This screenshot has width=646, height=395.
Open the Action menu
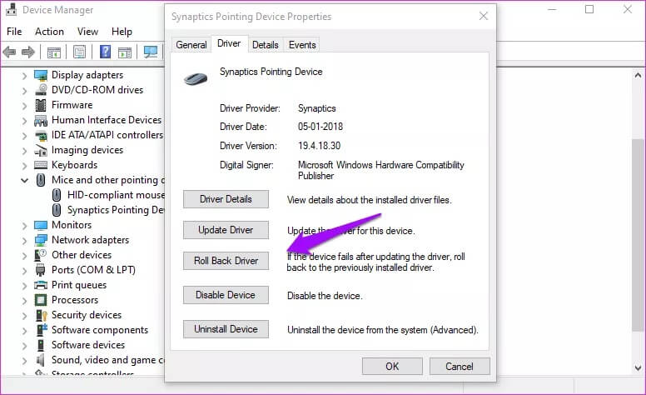point(49,32)
